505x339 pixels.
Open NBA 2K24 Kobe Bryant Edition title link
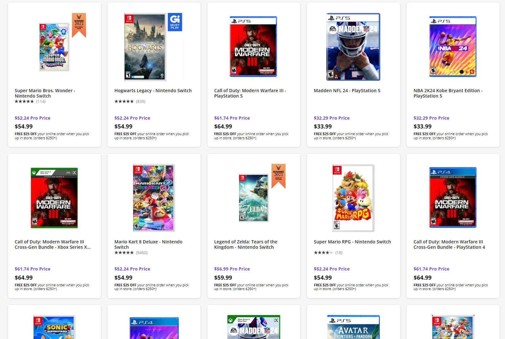coord(448,93)
